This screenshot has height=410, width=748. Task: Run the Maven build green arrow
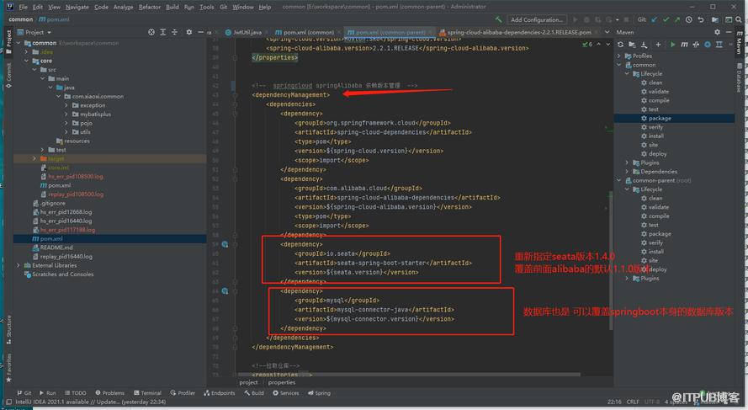click(672, 45)
